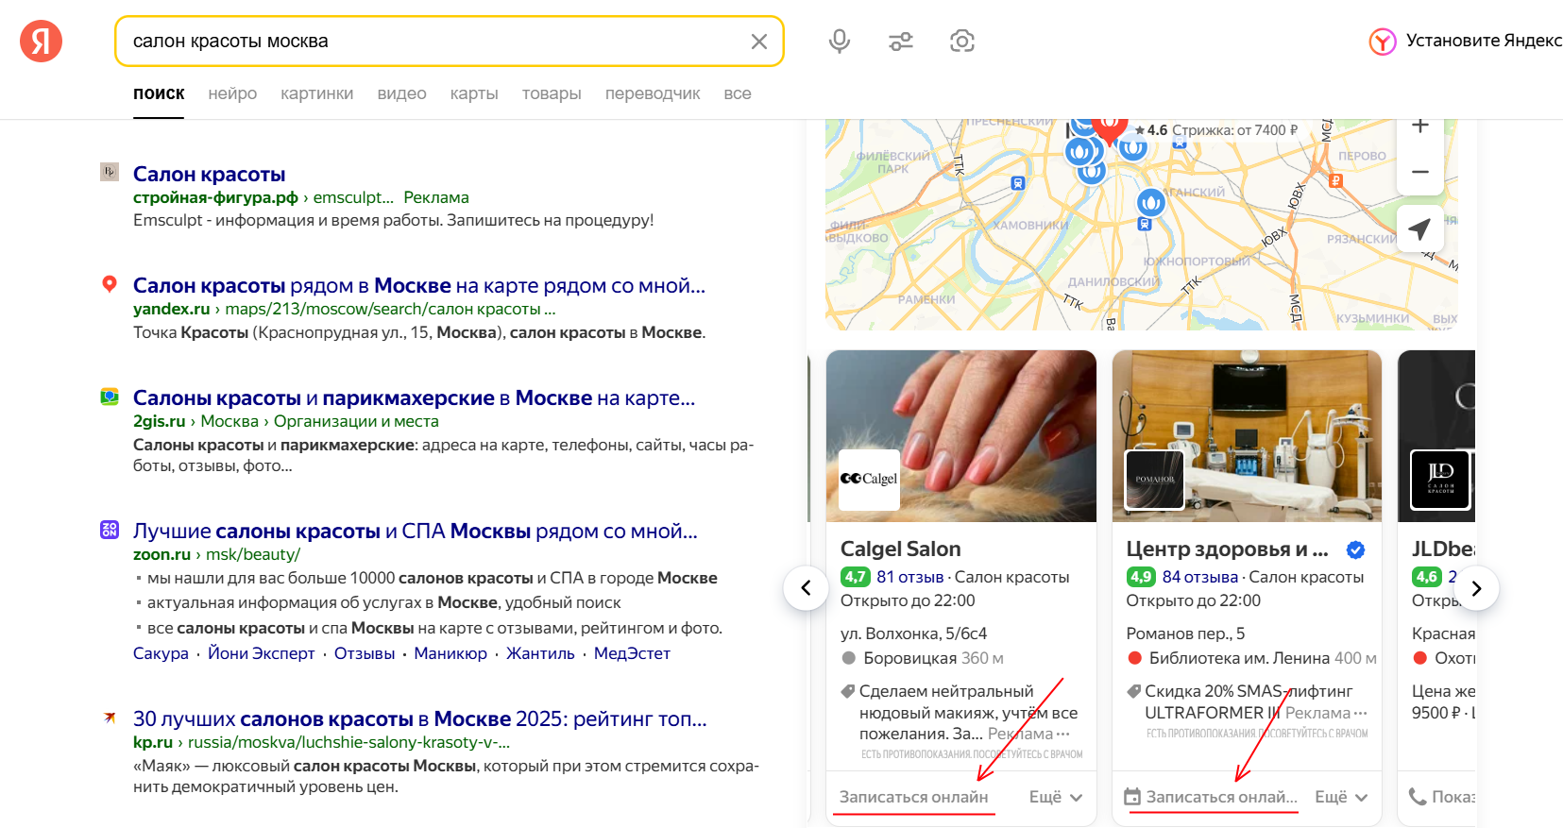Click the Calgel logo badge
1563x828 pixels.
click(870, 480)
